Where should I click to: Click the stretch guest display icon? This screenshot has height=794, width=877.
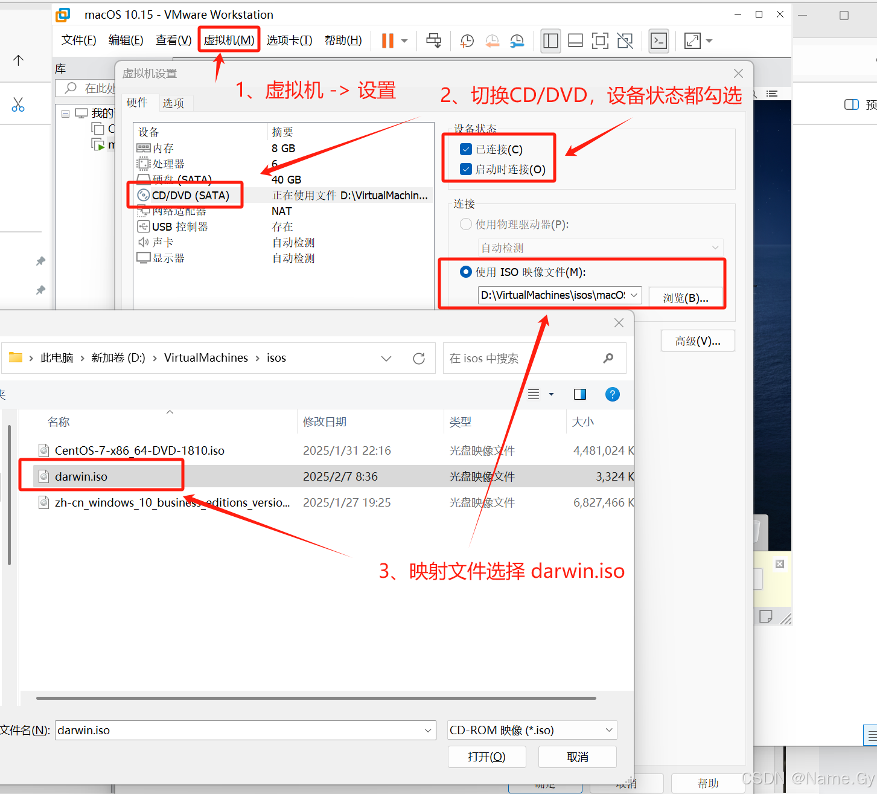coord(692,40)
